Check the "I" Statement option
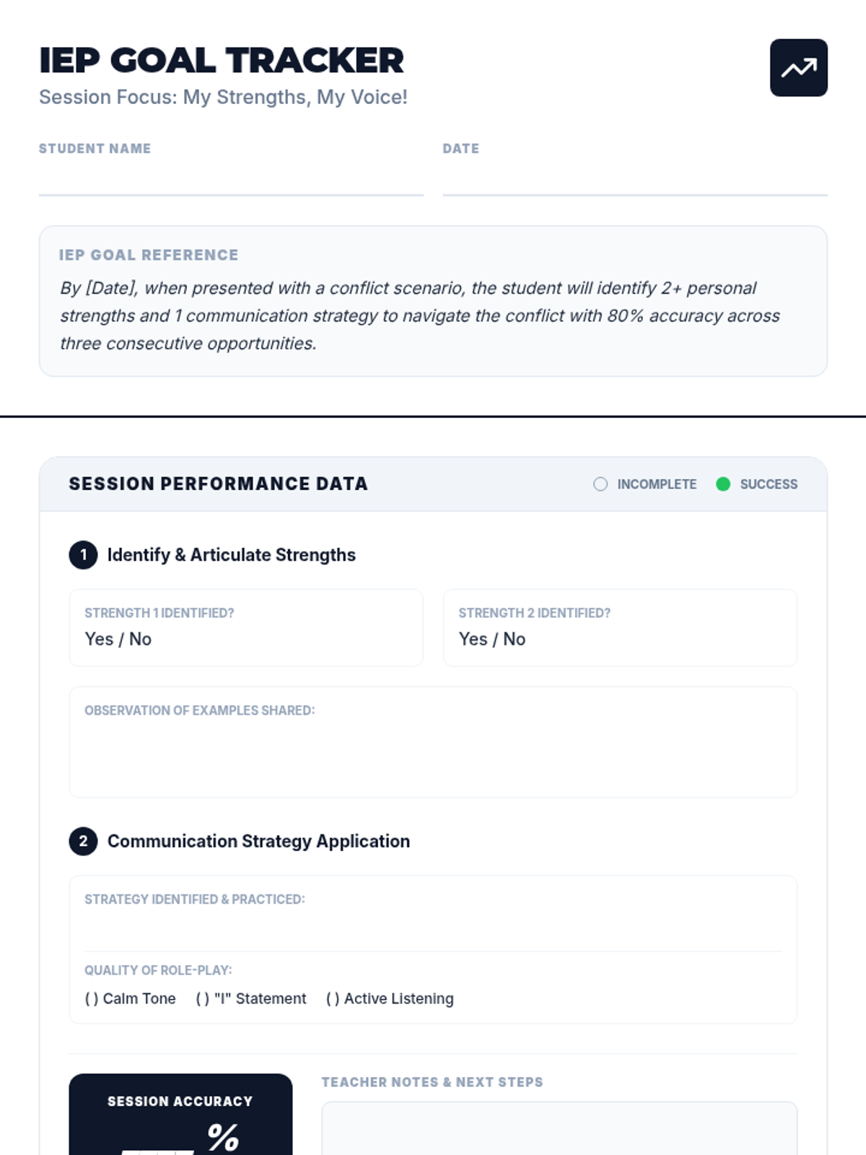The width and height of the screenshot is (866, 1155). (251, 998)
